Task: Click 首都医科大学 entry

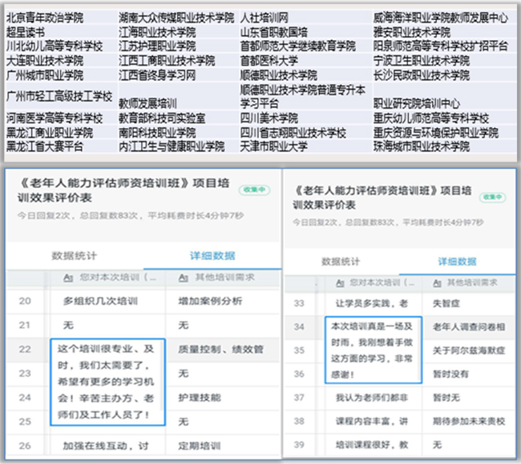Action: (x=269, y=61)
